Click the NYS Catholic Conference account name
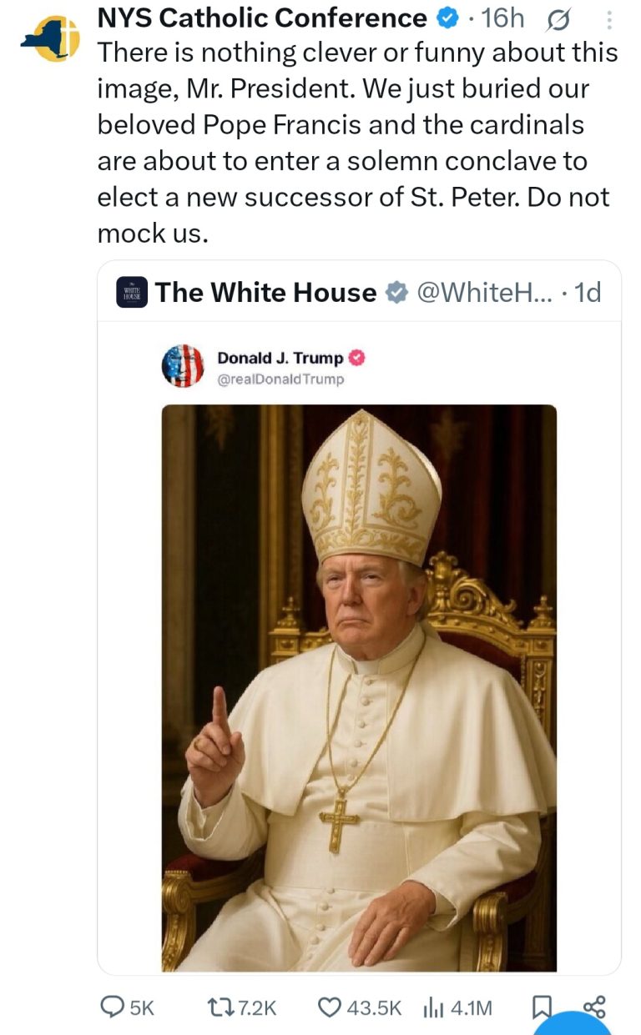 click(262, 18)
